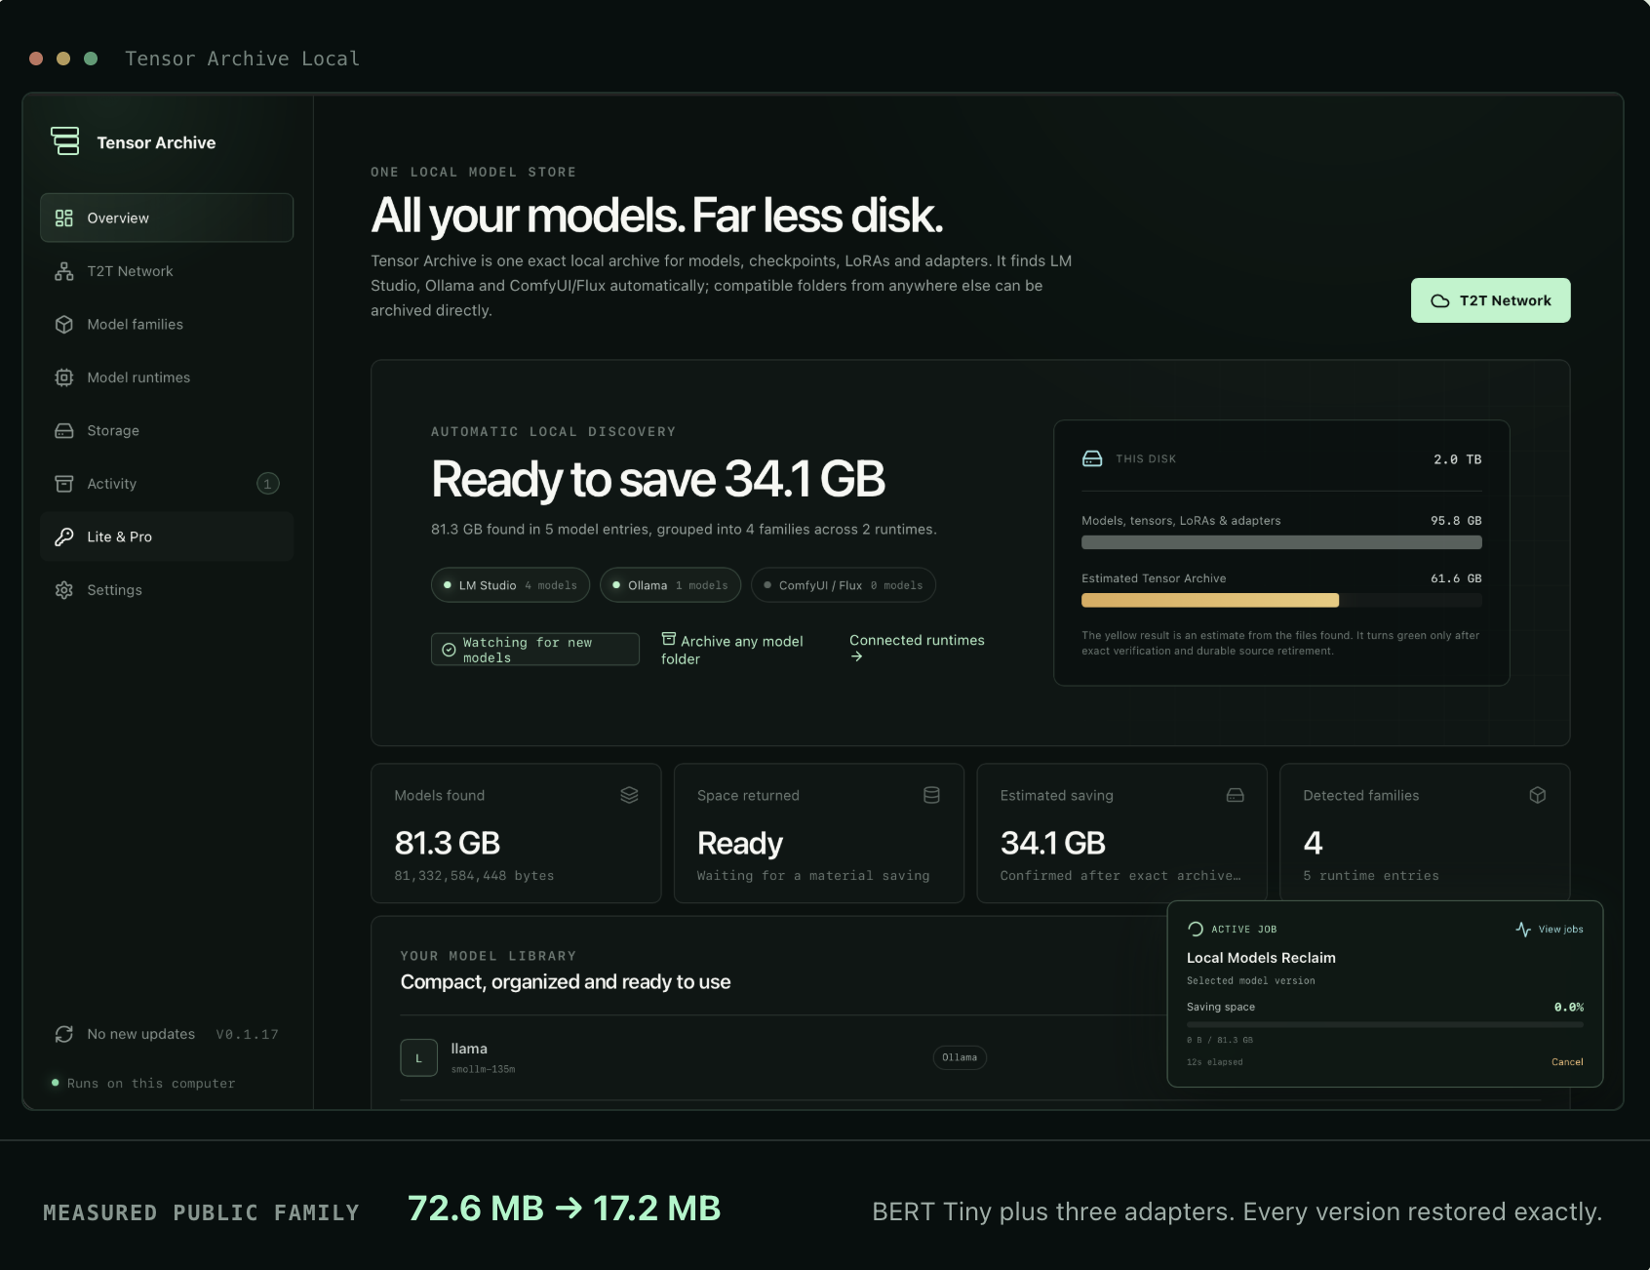Go to Model runtimes
Image resolution: width=1650 pixels, height=1270 pixels.
[167, 377]
